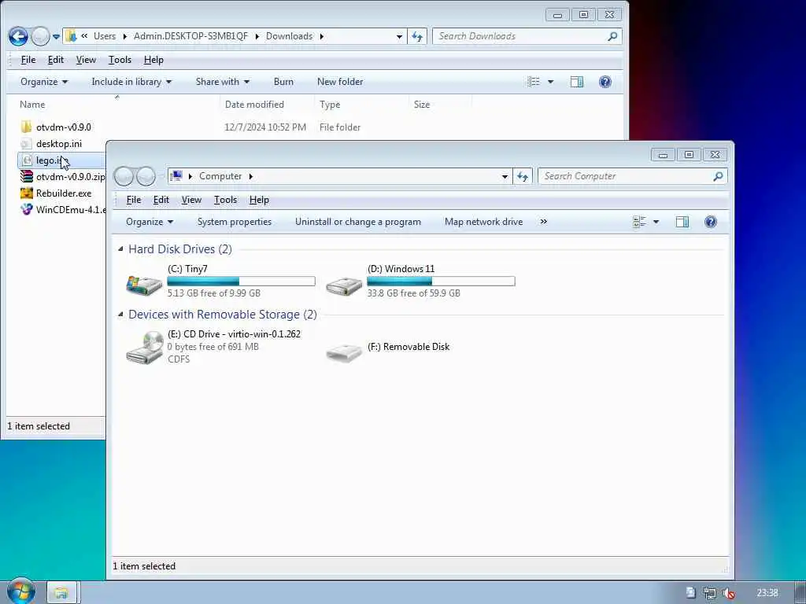Screen dimensions: 806x604
Task: Click the New folder button
Action: tap(340, 82)
